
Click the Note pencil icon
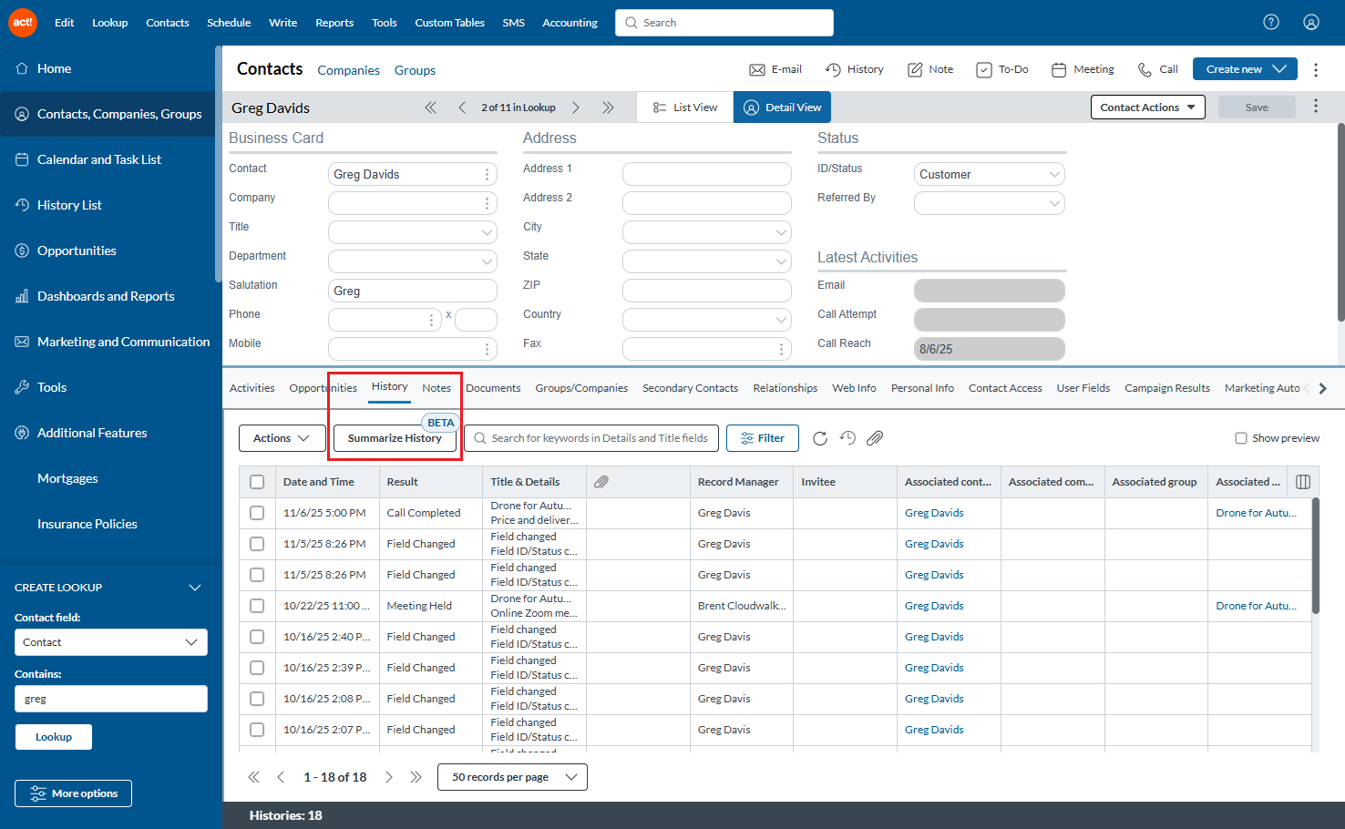[x=915, y=70]
